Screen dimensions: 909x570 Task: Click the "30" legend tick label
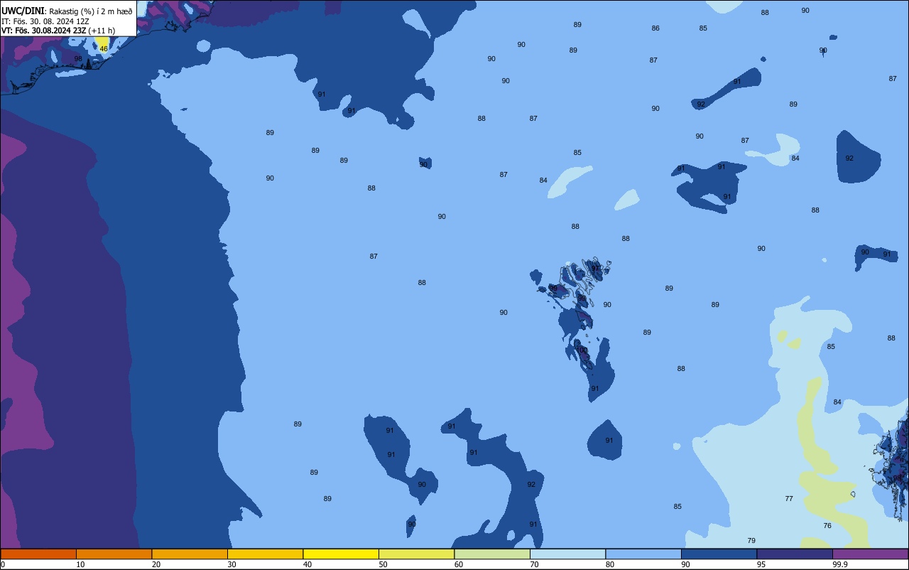[x=232, y=564]
